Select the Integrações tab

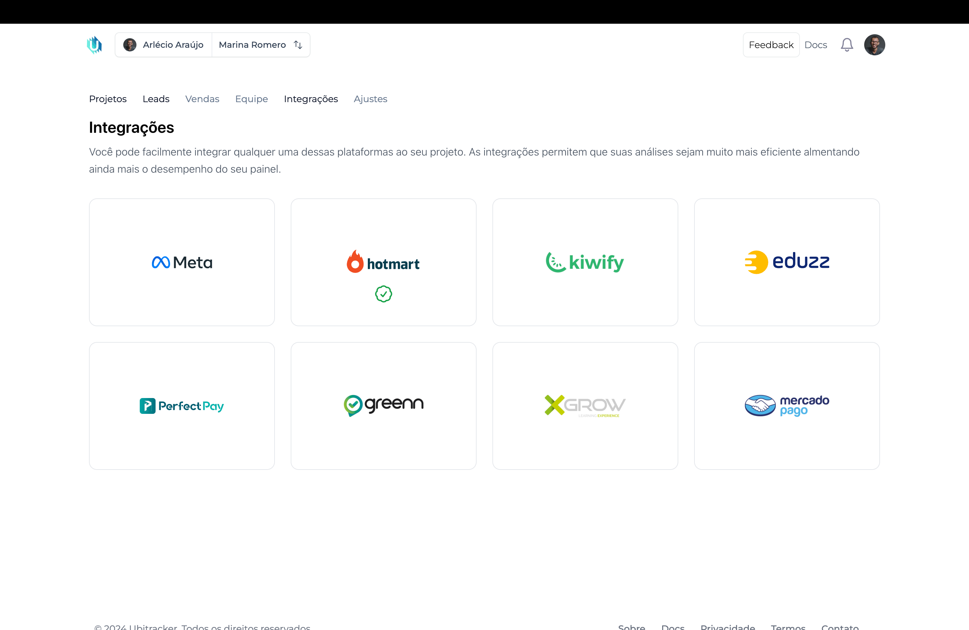click(x=311, y=99)
